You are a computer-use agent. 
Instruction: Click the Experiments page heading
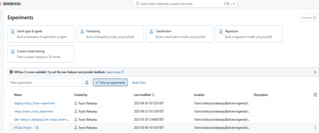(20, 18)
